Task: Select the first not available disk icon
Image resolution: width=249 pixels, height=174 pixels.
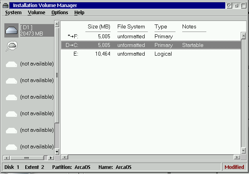Action: click(x=12, y=64)
